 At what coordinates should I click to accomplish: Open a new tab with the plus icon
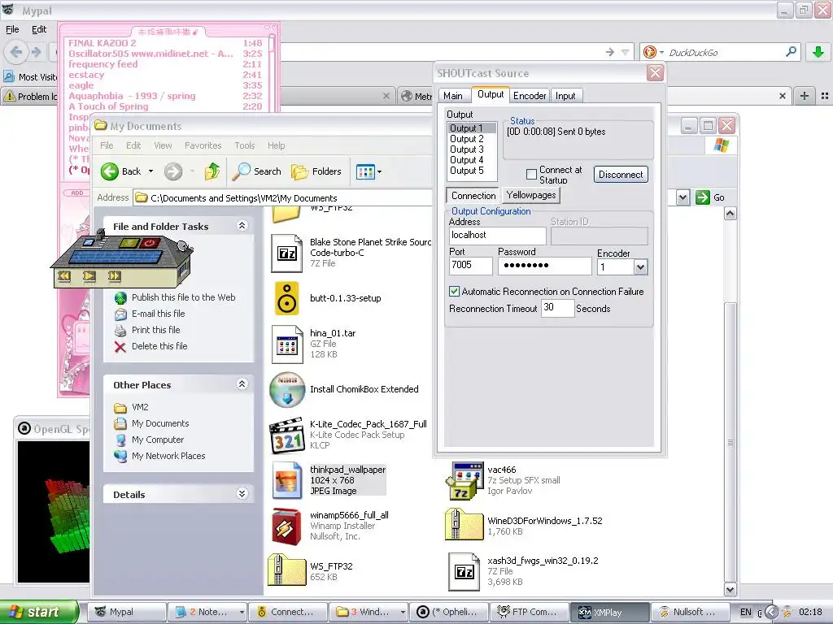[805, 96]
